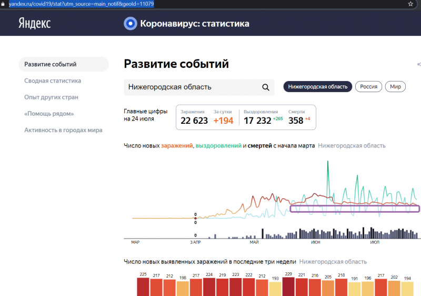This screenshot has width=421, height=296.
Task: Click the blue coronavirus statistics circle icon
Action: (131, 23)
